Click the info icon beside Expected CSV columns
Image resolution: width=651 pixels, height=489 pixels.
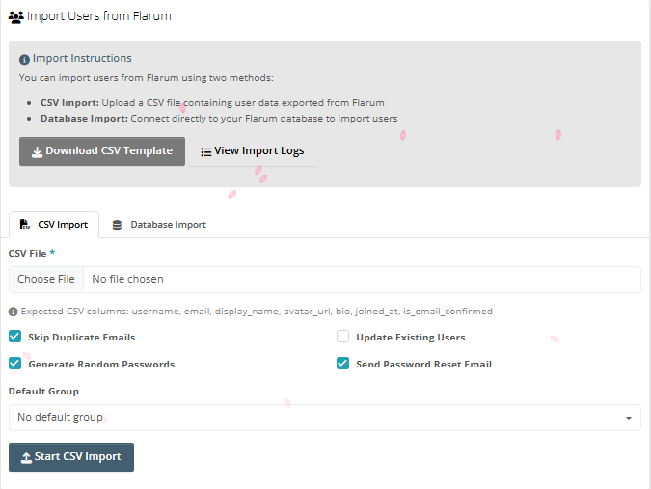point(13,312)
